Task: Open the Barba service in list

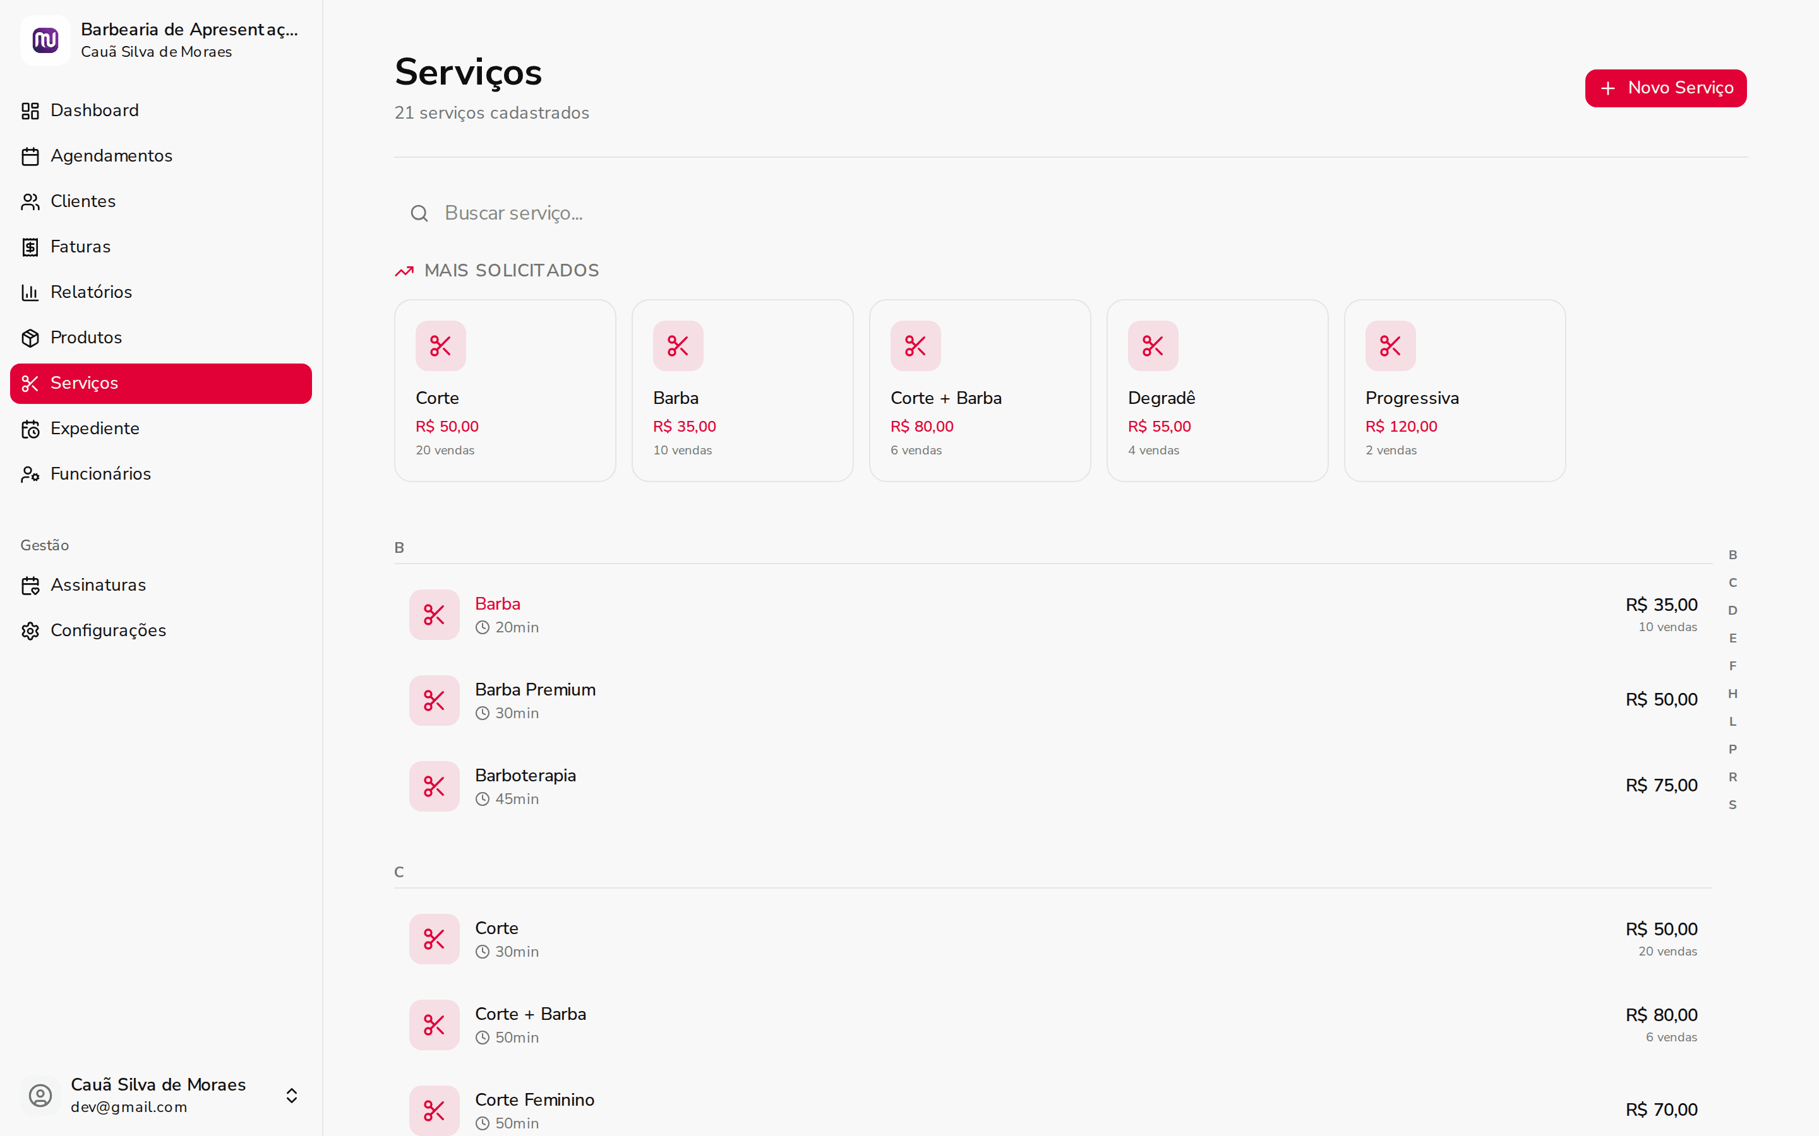Action: click(498, 604)
